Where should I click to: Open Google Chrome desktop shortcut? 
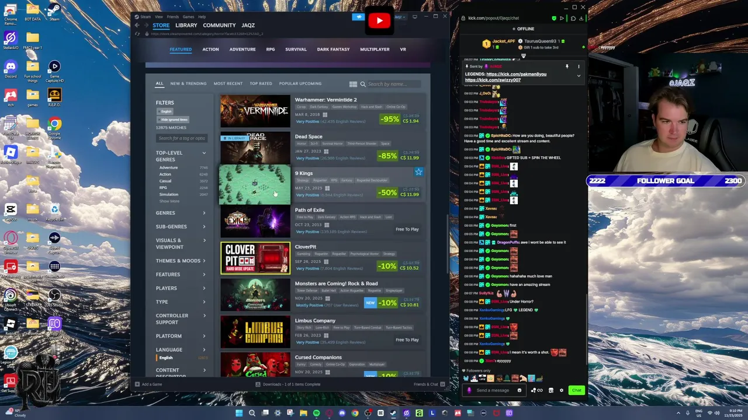54,127
